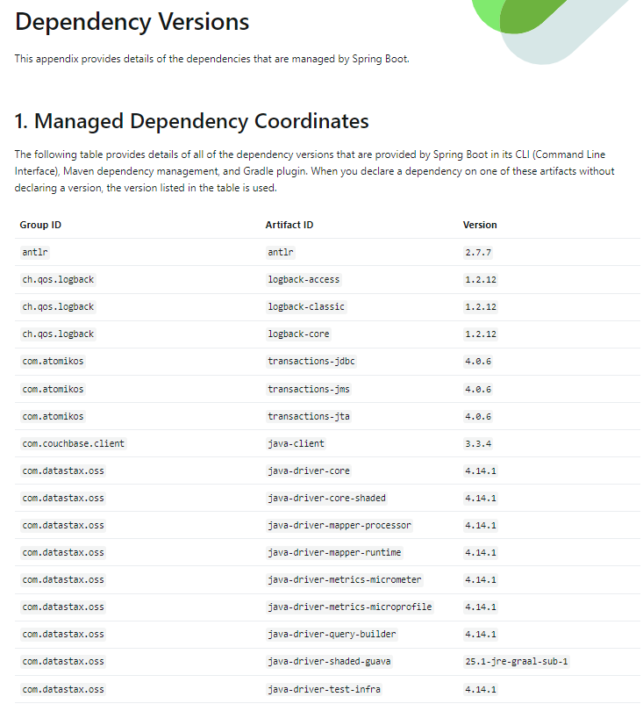The height and width of the screenshot is (704, 643).
Task: Click the java-driver-metrics-micrometer artifact cell
Action: coord(345,579)
